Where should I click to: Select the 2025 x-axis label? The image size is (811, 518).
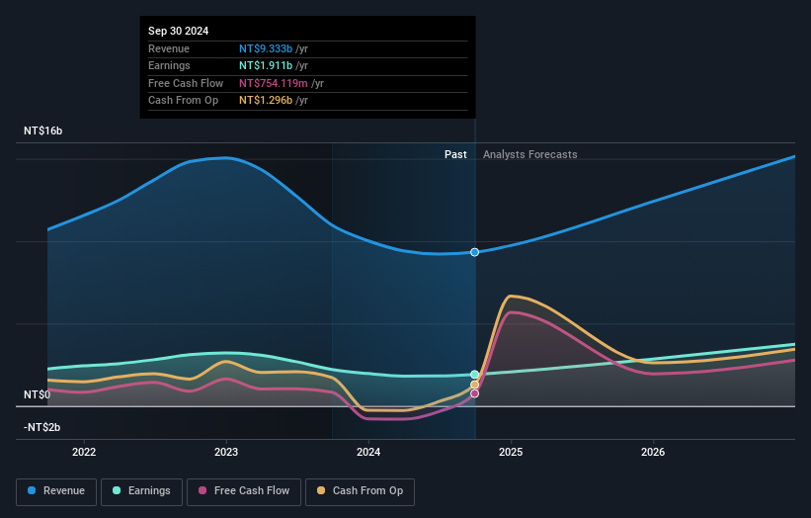pos(511,452)
